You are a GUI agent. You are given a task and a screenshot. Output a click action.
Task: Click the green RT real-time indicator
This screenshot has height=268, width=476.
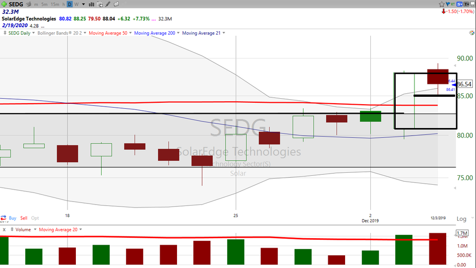[x=453, y=4]
